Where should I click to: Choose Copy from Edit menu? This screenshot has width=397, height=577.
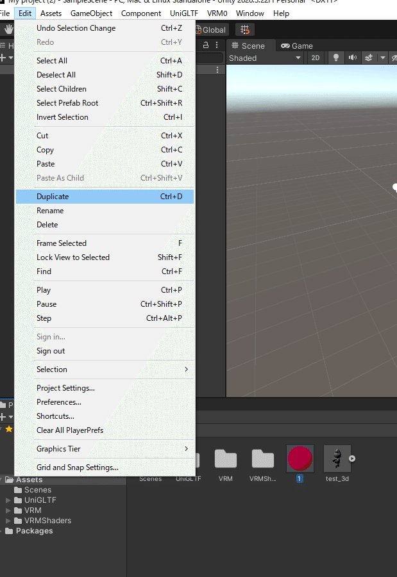tap(105, 150)
